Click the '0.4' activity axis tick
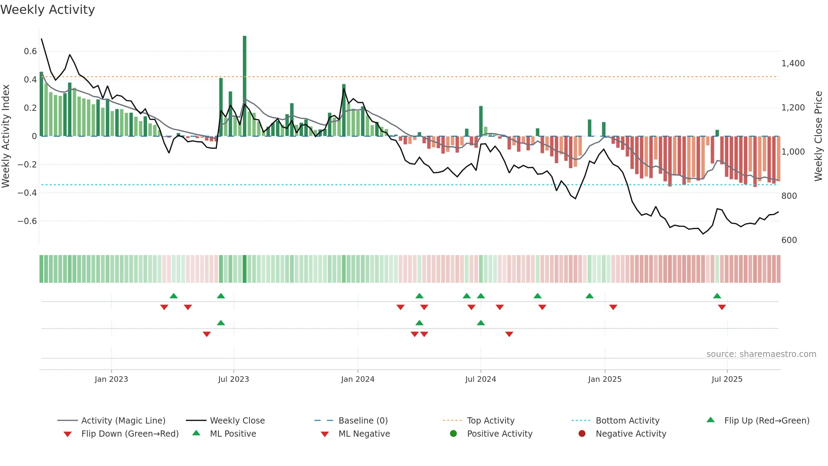The width and height of the screenshot is (828, 466). click(30, 80)
